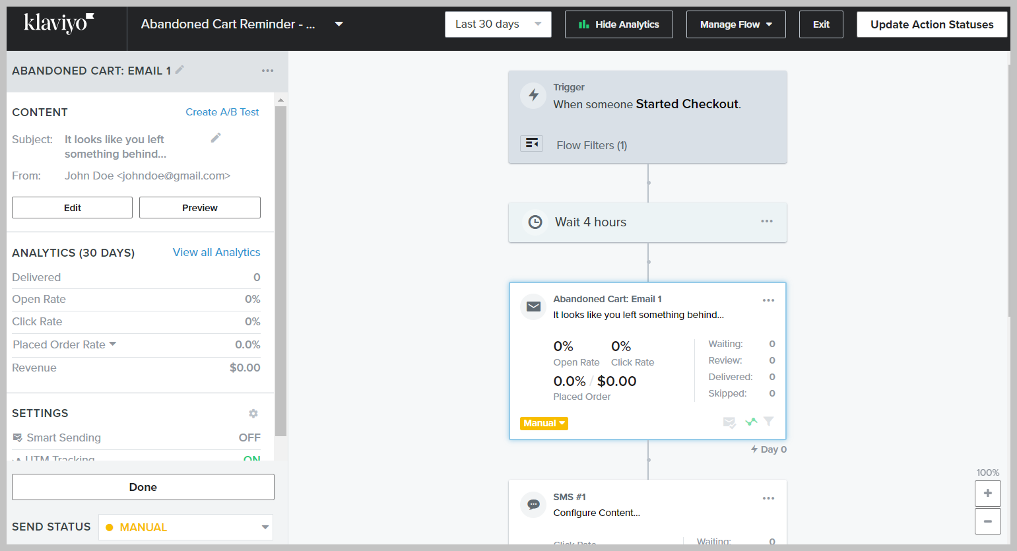This screenshot has width=1017, height=551.
Task: Click the Delivered analytics row
Action: point(136,277)
